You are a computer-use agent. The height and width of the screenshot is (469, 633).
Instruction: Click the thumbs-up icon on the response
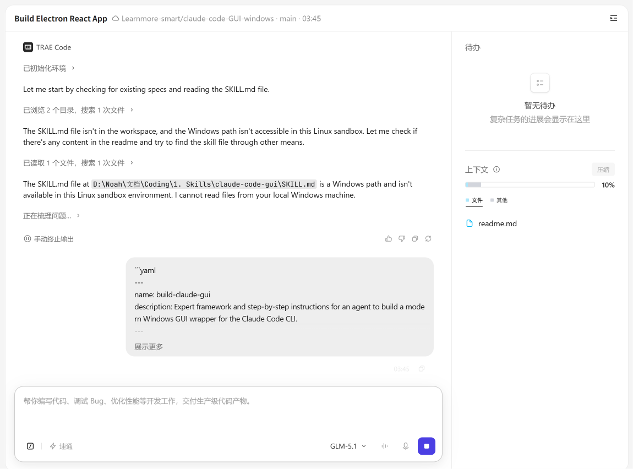[x=389, y=238]
